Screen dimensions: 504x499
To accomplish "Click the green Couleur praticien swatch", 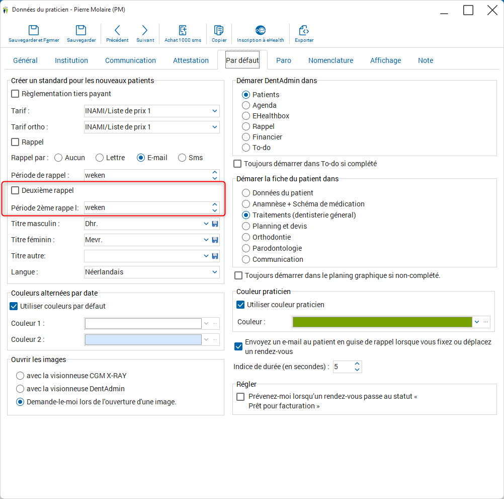I will [382, 322].
